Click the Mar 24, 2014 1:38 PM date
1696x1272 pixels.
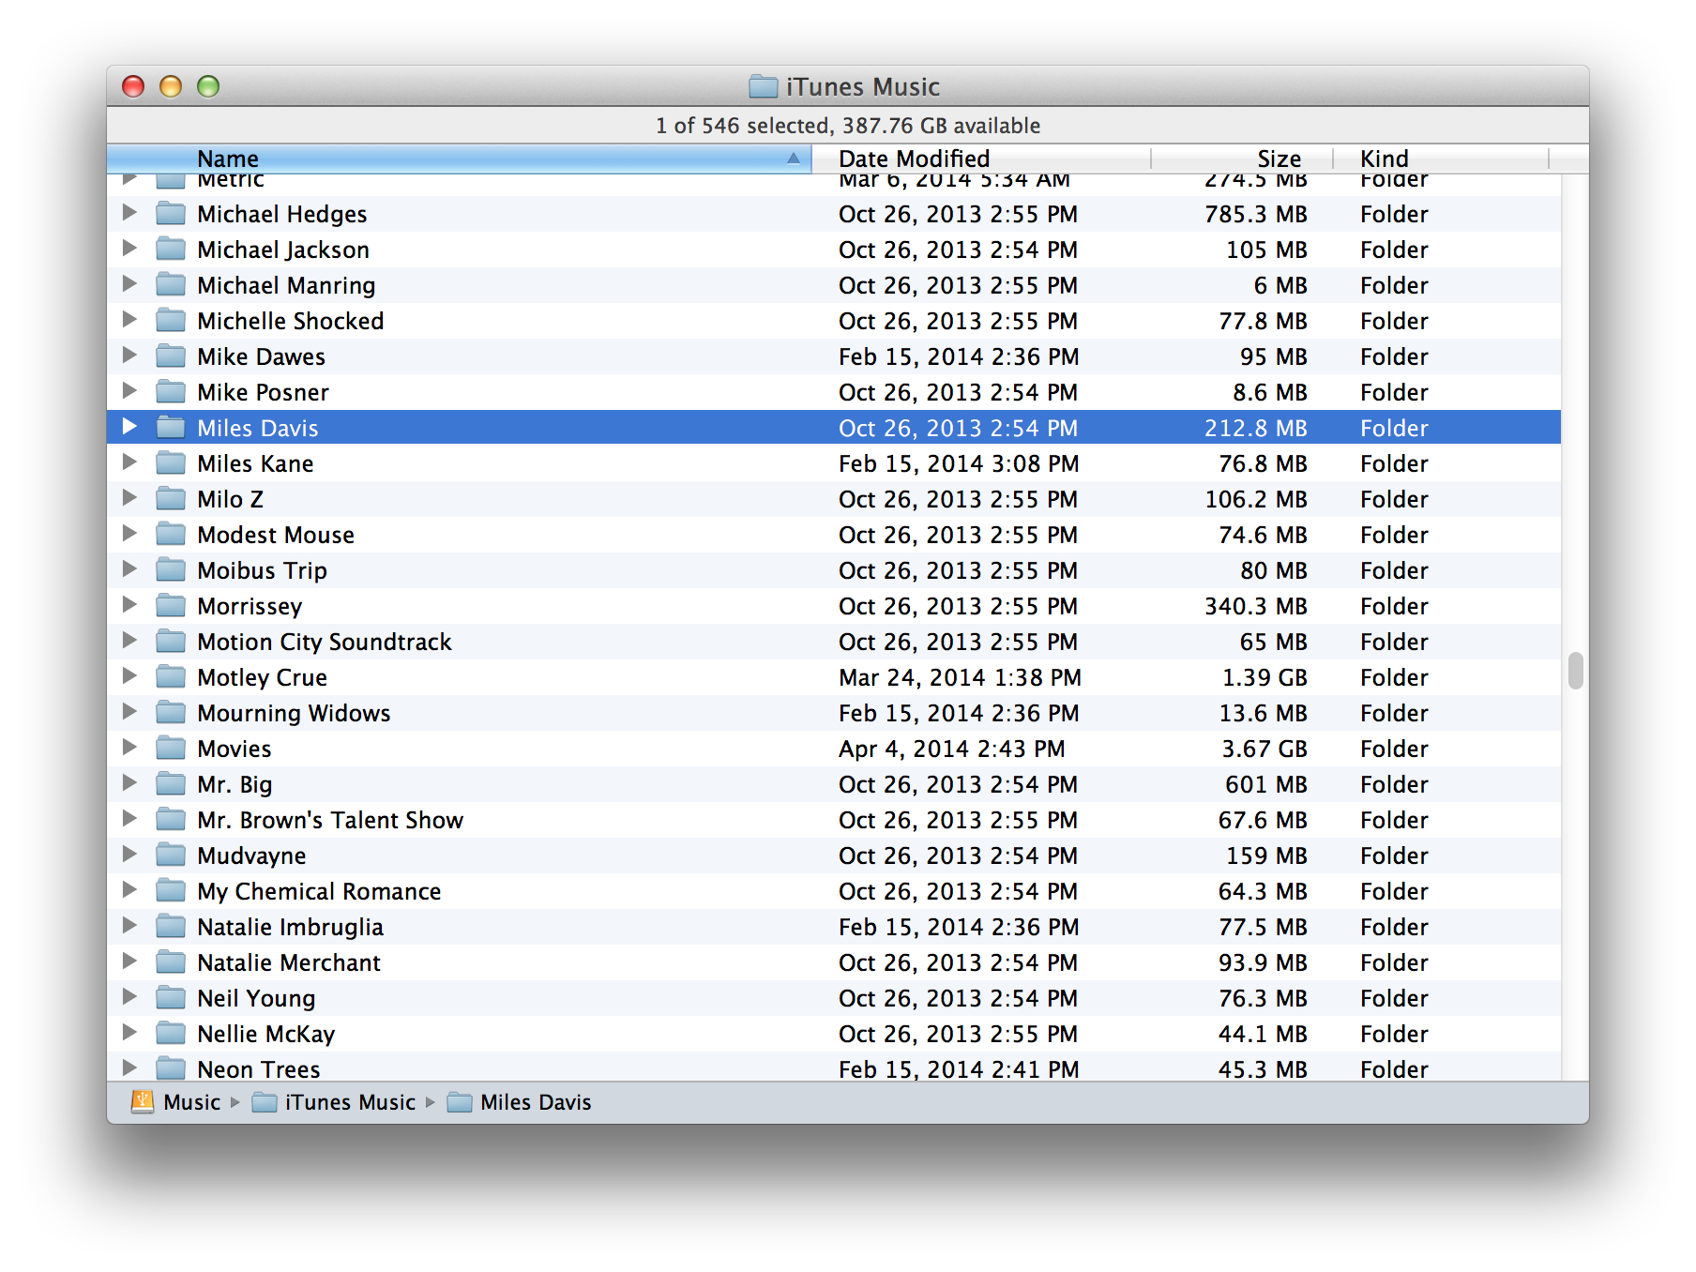click(960, 677)
